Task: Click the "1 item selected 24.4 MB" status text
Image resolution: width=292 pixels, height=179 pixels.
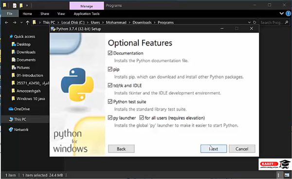Action: coord(42,175)
